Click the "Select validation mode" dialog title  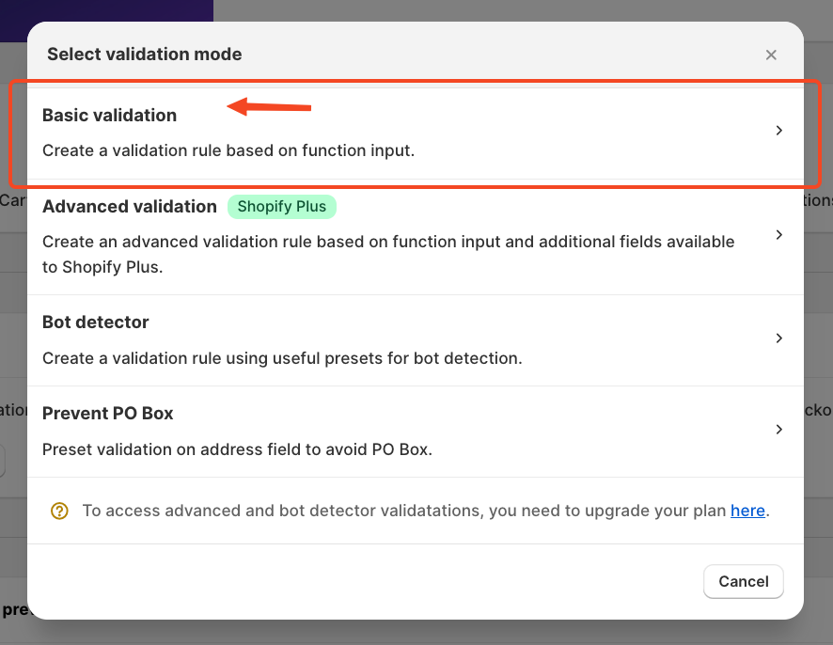pos(145,55)
